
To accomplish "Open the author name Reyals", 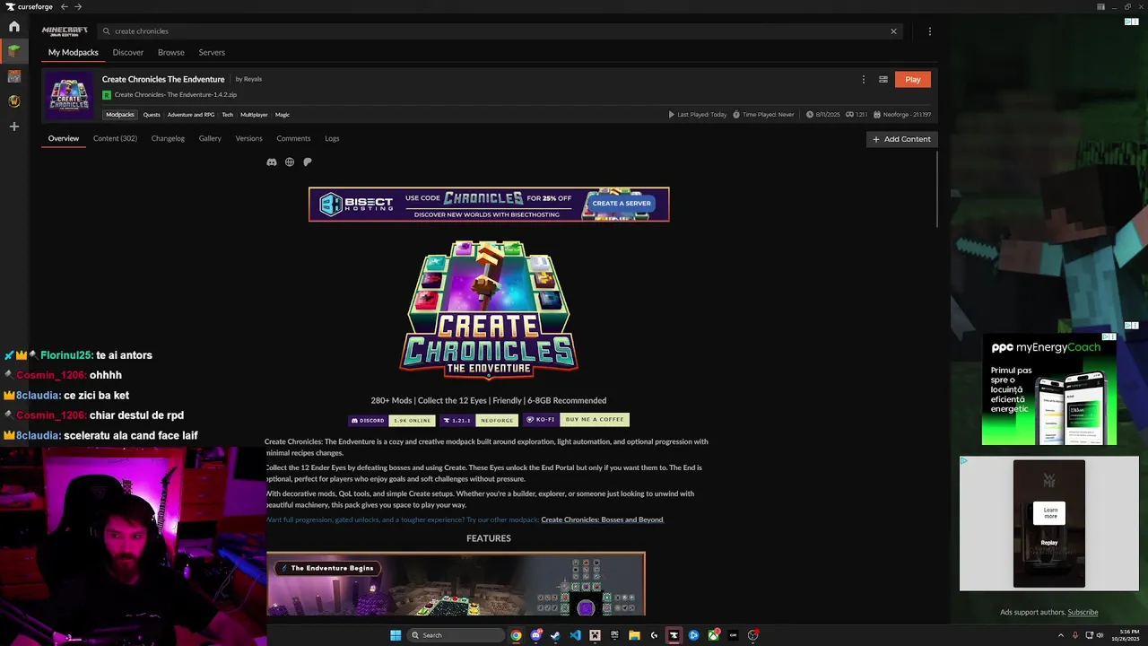I will point(252,79).
